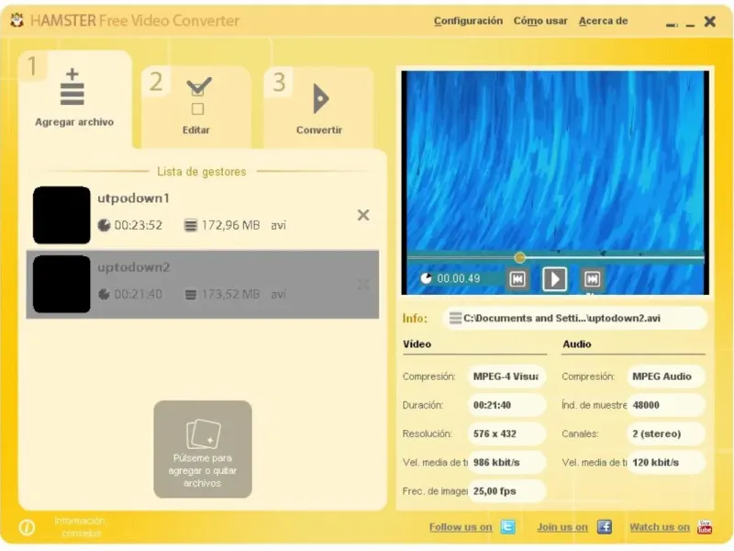
Task: Open the Acerca de menu
Action: tap(603, 21)
